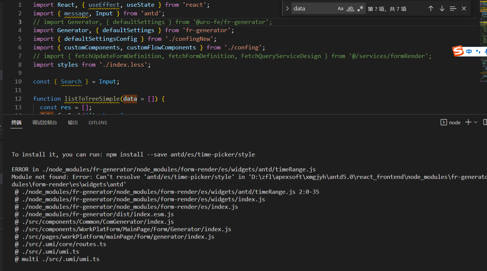487x271 pixels.
Task: Split the terminal panel
Action: [x=484, y=122]
